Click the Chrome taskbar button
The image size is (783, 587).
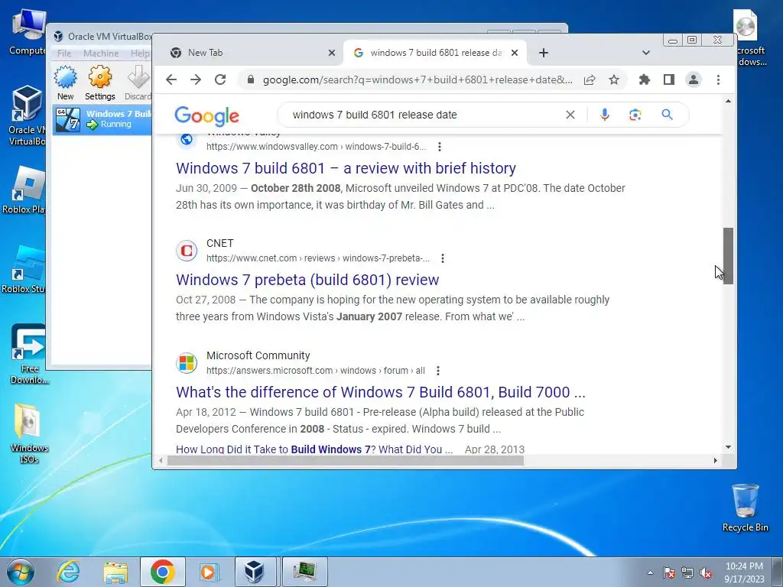tap(162, 572)
